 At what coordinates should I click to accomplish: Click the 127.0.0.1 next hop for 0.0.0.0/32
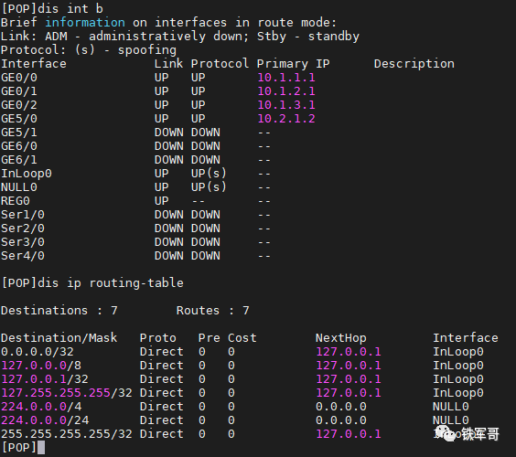click(x=349, y=352)
